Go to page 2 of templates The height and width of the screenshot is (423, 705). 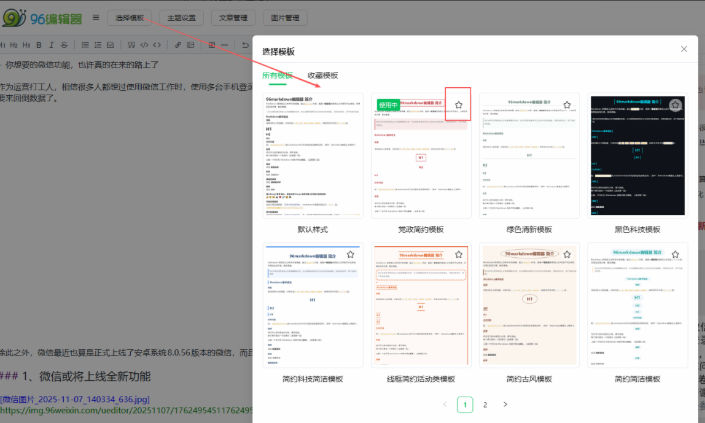(x=485, y=405)
